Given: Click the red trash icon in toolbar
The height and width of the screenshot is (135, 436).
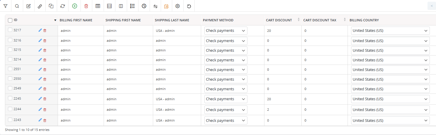Looking at the screenshot, I should (x=86, y=6).
